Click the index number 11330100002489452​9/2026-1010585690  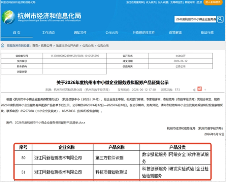pos(75,56)
